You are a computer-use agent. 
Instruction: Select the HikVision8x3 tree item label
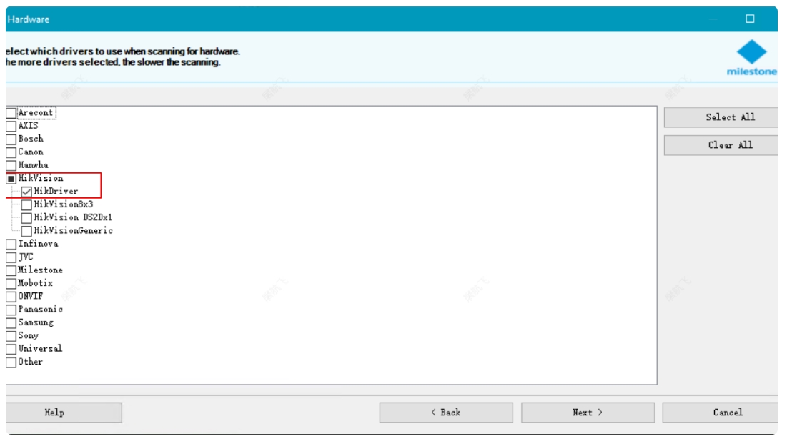(63, 204)
